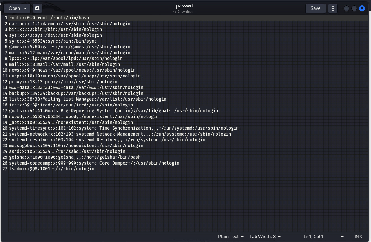This screenshot has width=371, height=242.
Task: Click the geisha:x:1000:1000 line
Action: point(75,157)
